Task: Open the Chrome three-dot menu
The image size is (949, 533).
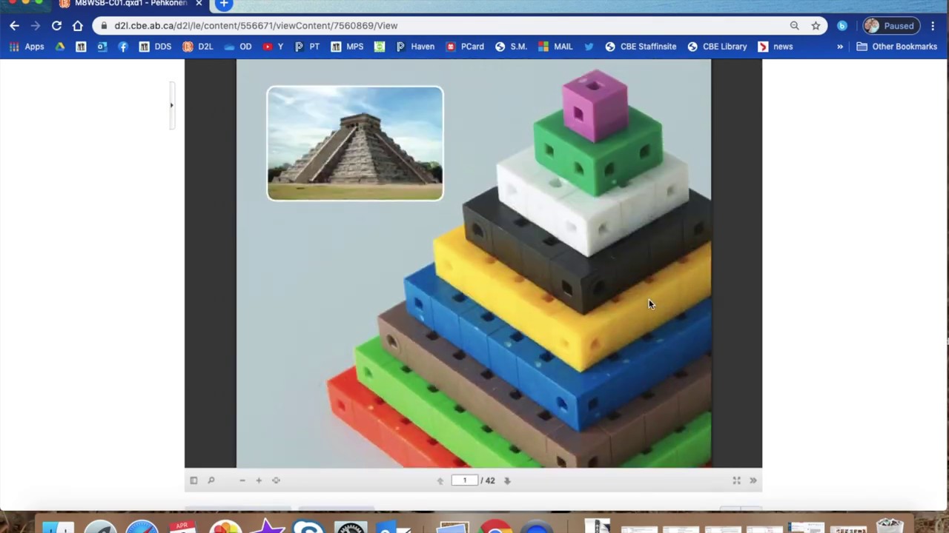Action: [x=933, y=26]
